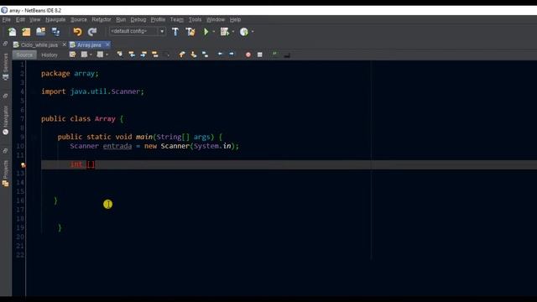Screen dimensions: 537x302
Task: Click the Redo toolbar icon
Action: (x=92, y=32)
